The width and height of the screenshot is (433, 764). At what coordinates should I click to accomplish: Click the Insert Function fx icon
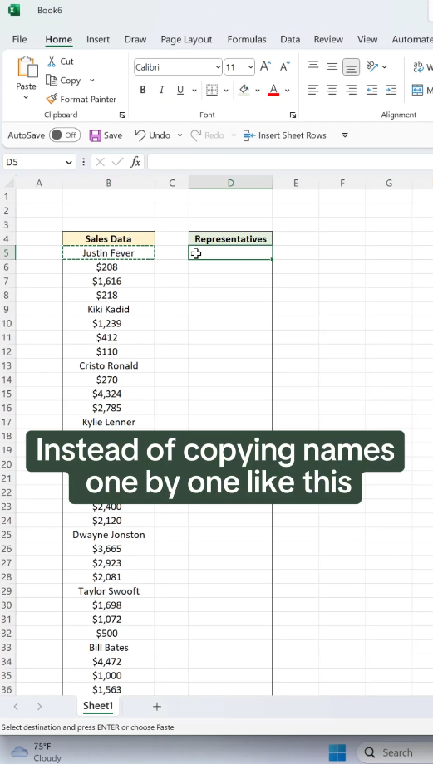pos(135,162)
